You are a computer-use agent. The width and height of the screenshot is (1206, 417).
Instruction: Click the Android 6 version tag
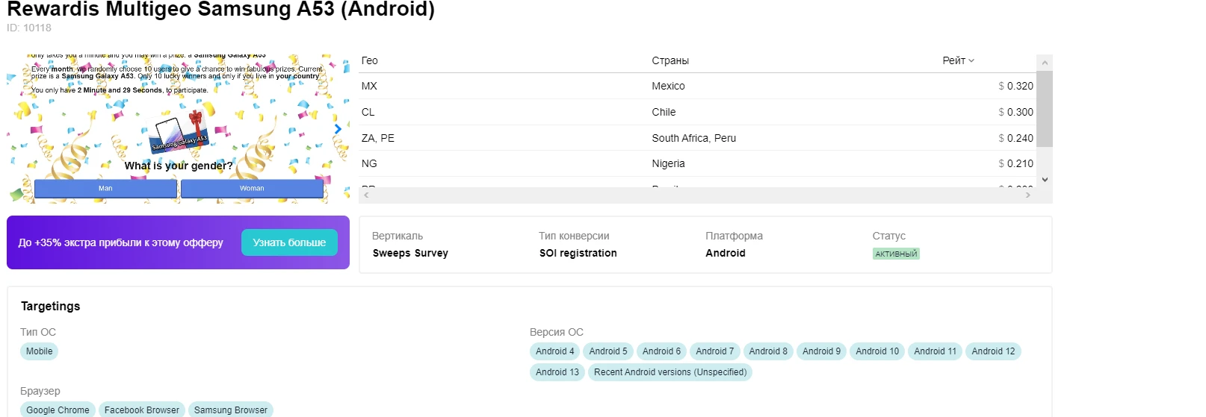[662, 351]
